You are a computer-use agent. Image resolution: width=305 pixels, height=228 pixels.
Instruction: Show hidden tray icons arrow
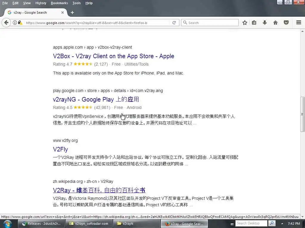282,224
